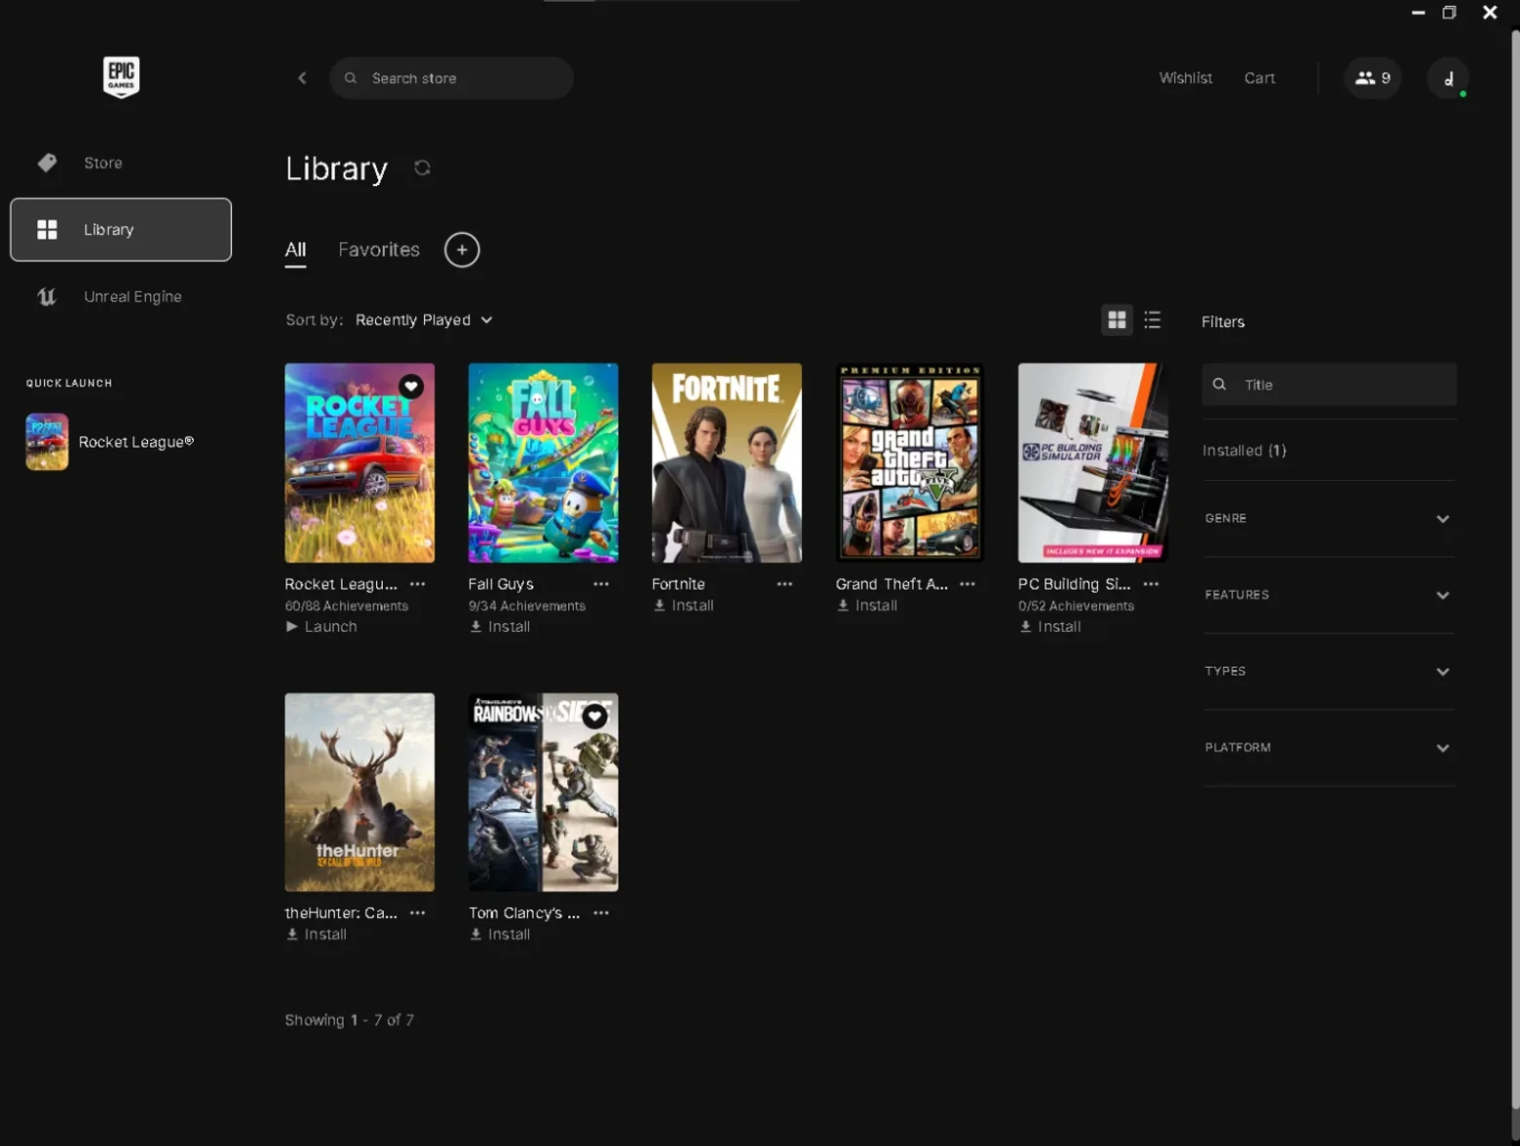This screenshot has height=1146, width=1520.
Task: Open the Rainbow Six Siege cover thumbnail
Action: click(543, 793)
